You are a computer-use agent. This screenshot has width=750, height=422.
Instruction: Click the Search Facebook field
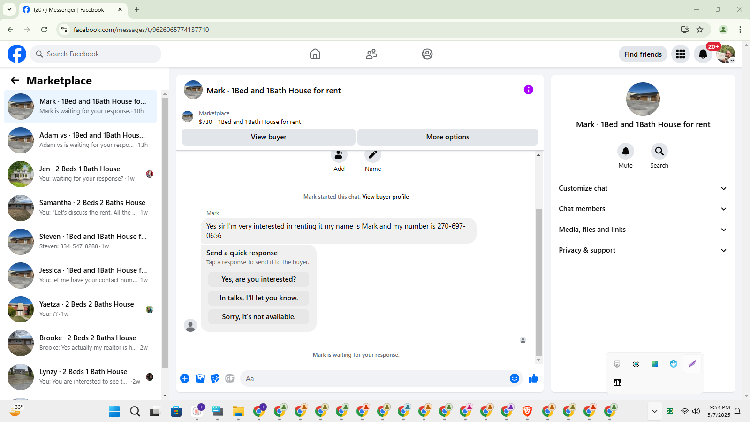[x=96, y=54]
